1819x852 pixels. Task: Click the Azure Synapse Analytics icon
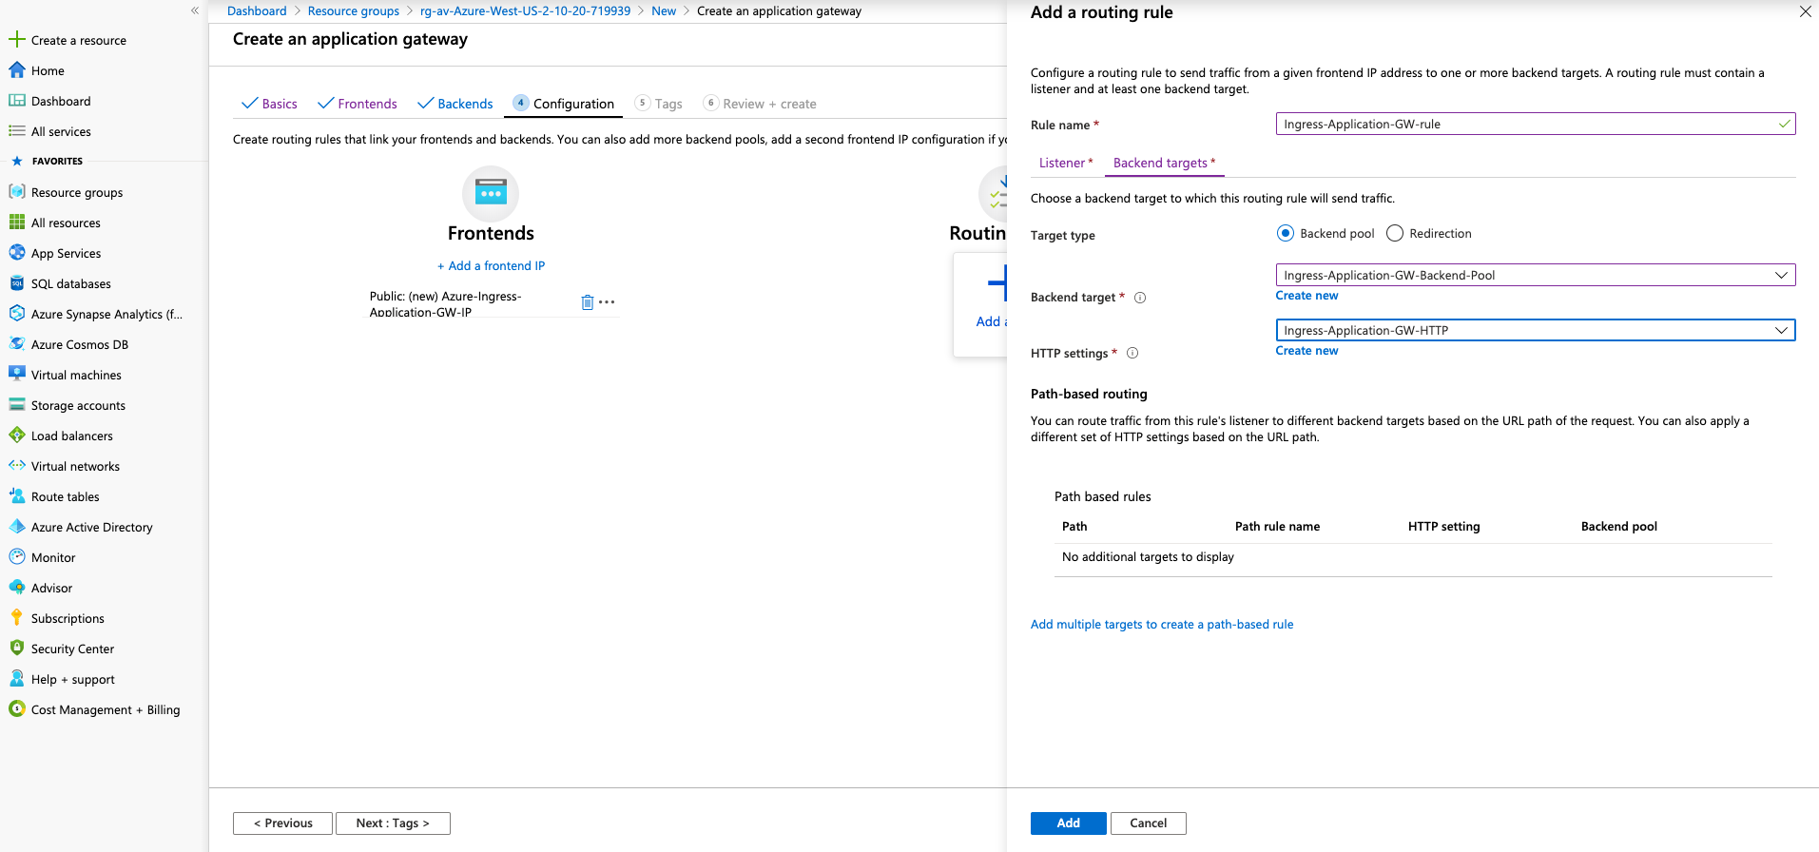16,314
